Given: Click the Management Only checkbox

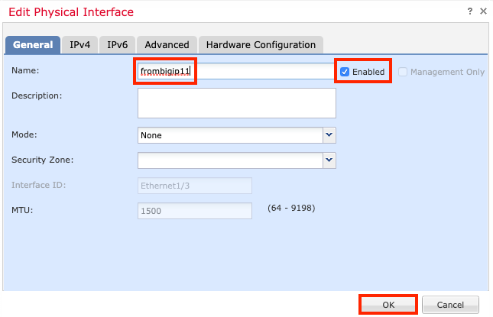Looking at the screenshot, I should click(403, 72).
